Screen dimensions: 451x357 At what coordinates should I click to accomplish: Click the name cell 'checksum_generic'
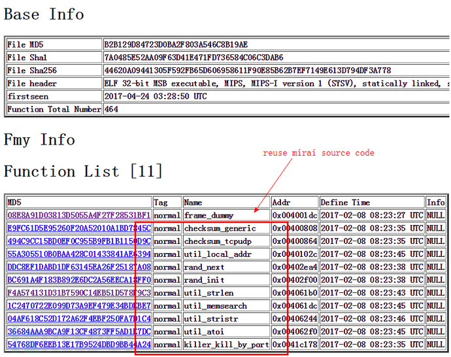point(227,228)
